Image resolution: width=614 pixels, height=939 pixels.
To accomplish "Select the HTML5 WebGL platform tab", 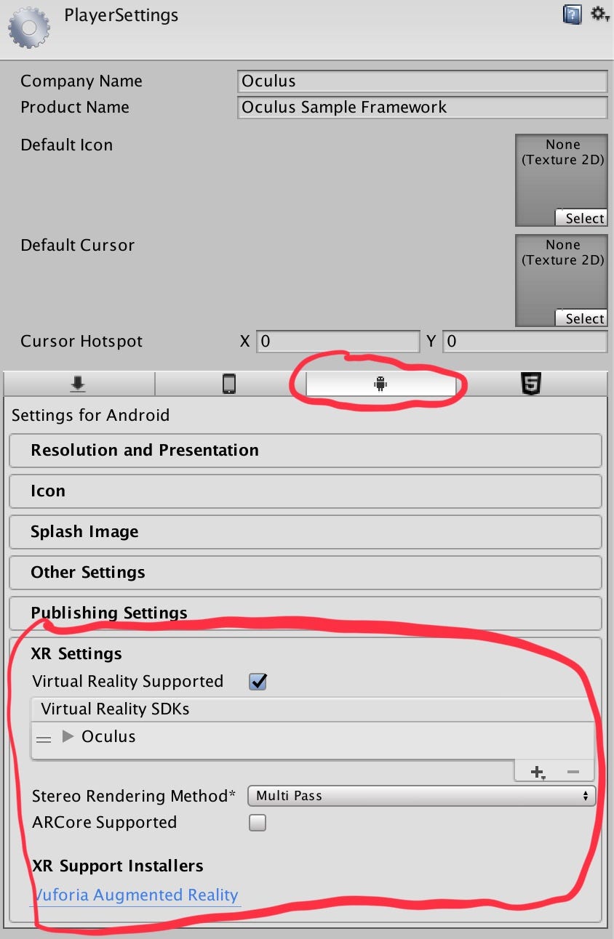I will pos(531,384).
